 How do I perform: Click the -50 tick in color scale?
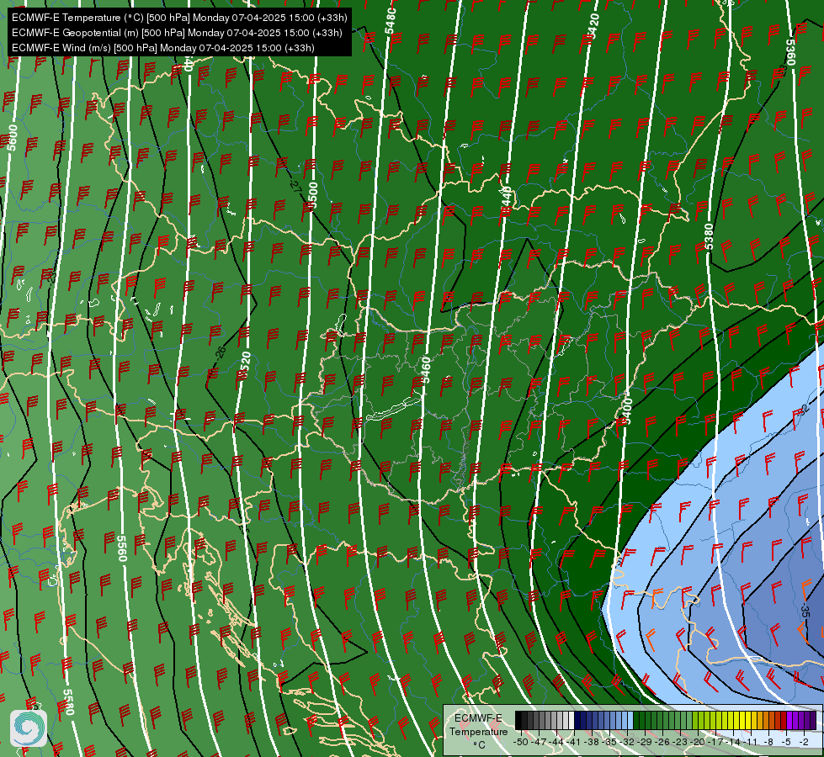521,742
